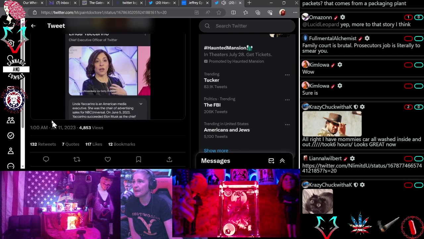Screen dimensions: 424x239
Task: Open more options for Tucker trend
Action: (x=287, y=75)
